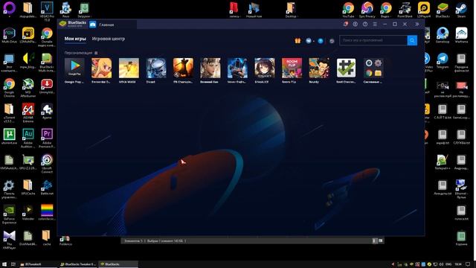
Task: Expand the side panel double-chevron
Action: [x=417, y=24]
